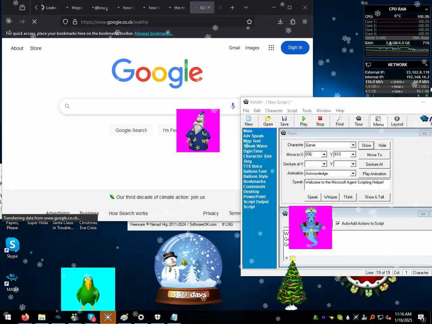Open the Help menu in MASH
This screenshot has width=432, height=324.
pyautogui.click(x=340, y=111)
